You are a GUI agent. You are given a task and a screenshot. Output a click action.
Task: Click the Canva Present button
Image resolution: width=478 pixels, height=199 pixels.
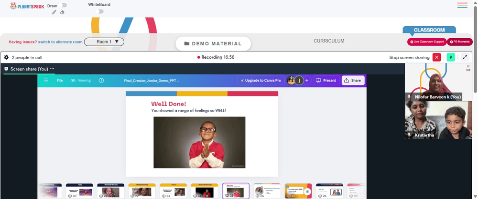(x=326, y=80)
